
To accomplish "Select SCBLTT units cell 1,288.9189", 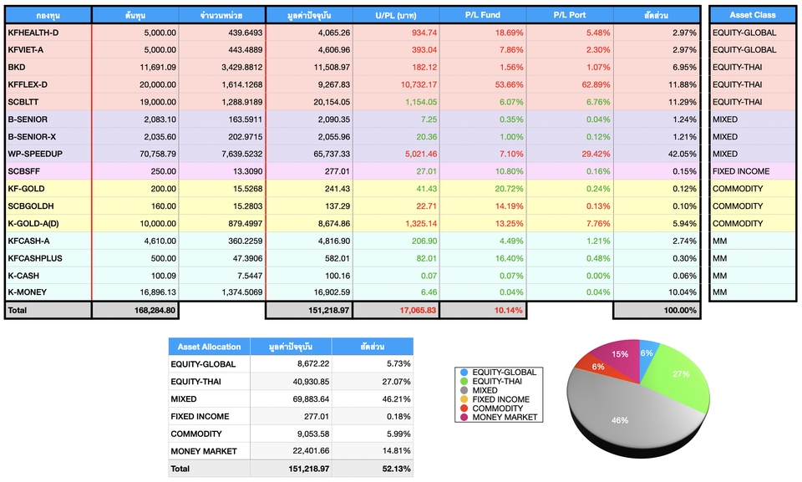I will 222,102.
